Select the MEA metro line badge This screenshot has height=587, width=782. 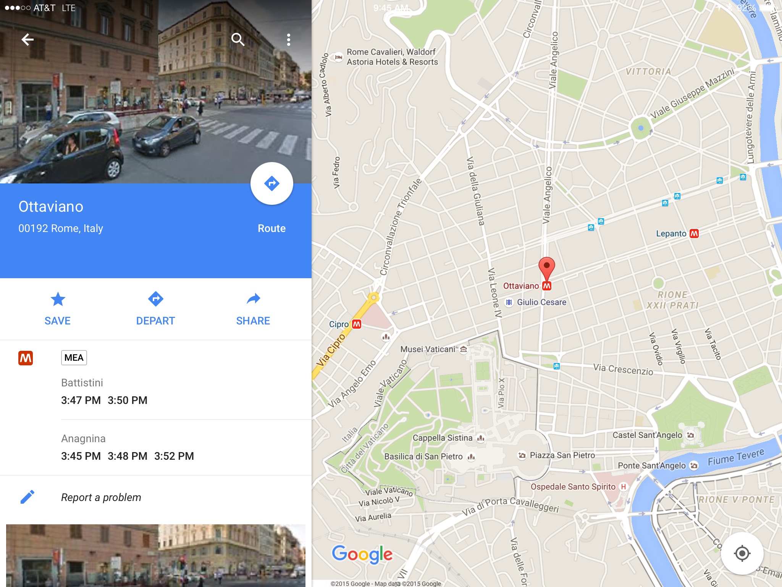coord(74,358)
